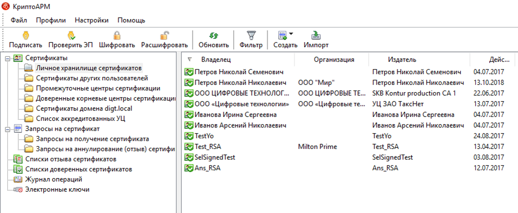
Task: Click the Дейс... column header
Action: coord(499,60)
